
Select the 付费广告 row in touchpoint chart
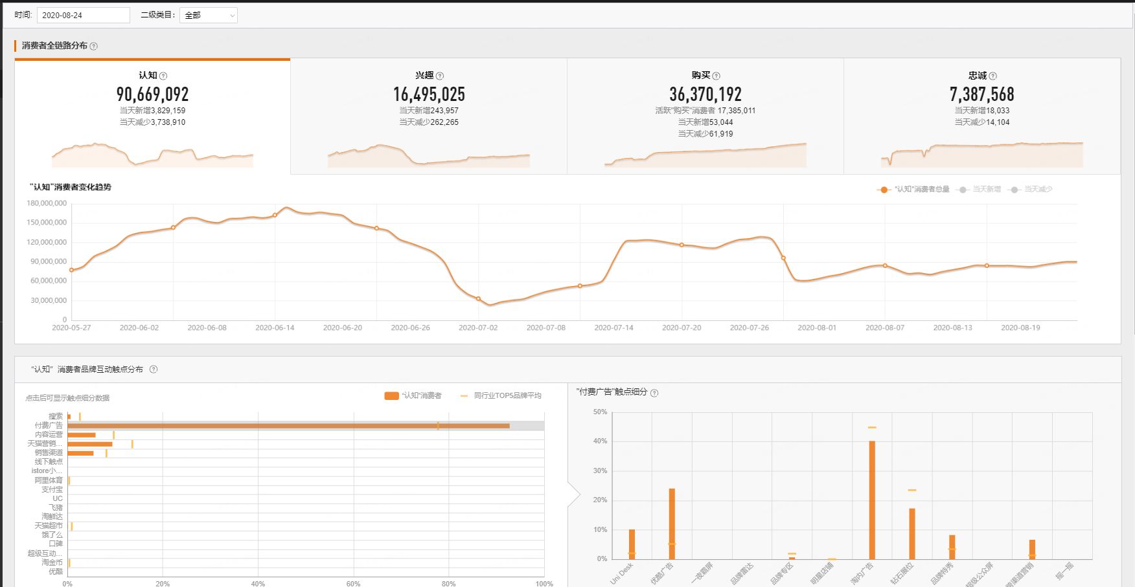pos(288,426)
